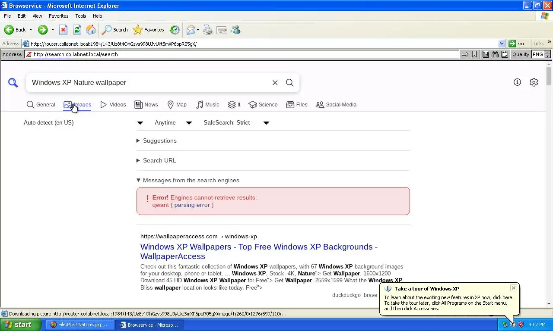This screenshot has width=553, height=331.
Task: Open the preferences gear icon
Action: point(534,82)
